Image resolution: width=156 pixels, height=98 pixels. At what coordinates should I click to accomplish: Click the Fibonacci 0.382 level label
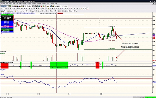tap(112, 40)
